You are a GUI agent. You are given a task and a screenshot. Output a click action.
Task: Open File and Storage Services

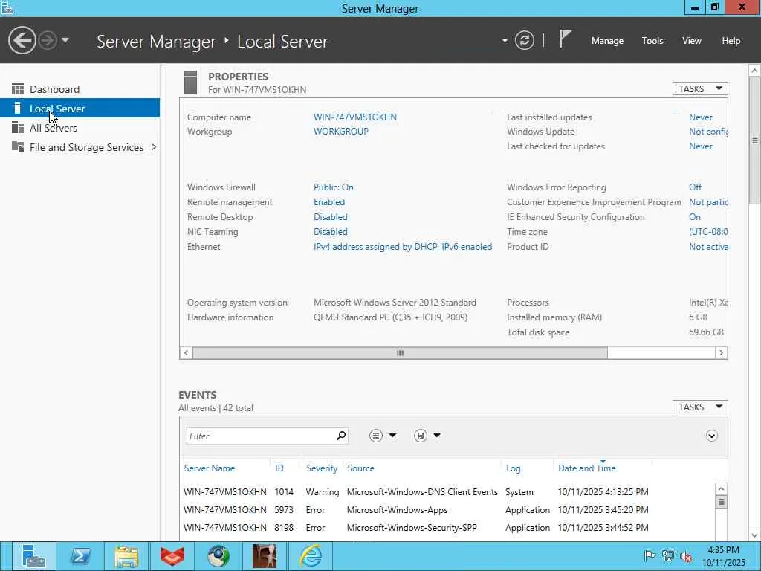point(86,147)
